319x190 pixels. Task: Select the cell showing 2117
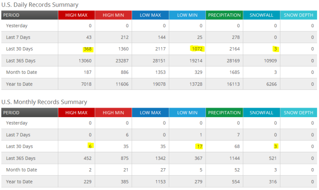[151, 49]
